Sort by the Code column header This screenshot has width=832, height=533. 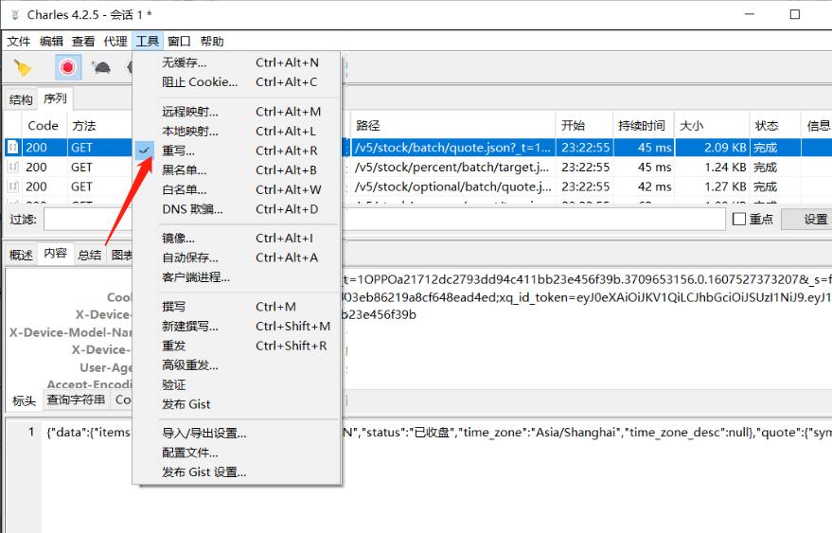[44, 126]
